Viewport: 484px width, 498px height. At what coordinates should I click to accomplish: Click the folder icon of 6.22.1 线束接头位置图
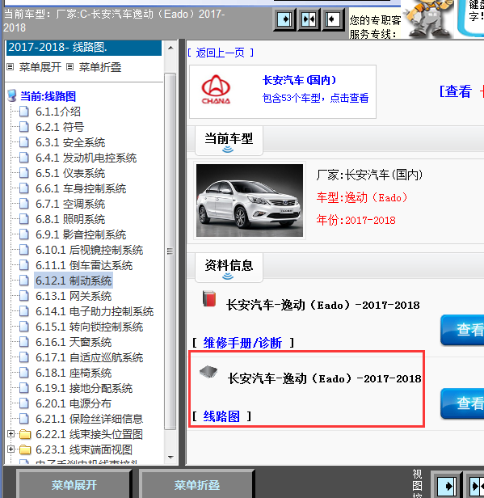[x=25, y=434]
